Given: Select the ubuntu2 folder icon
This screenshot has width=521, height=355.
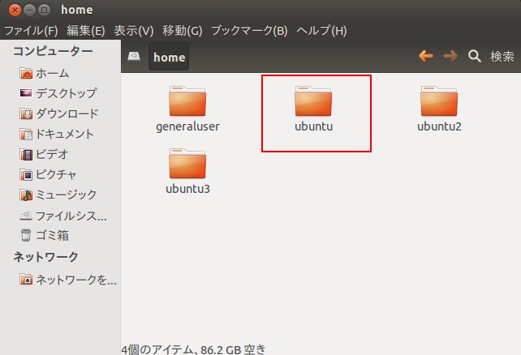Looking at the screenshot, I should (439, 101).
